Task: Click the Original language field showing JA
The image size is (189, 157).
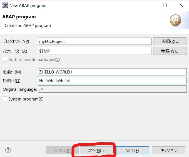Action: pyautogui.click(x=112, y=89)
